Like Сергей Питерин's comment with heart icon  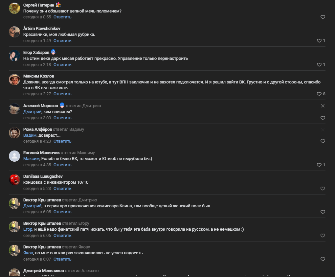[323, 17]
